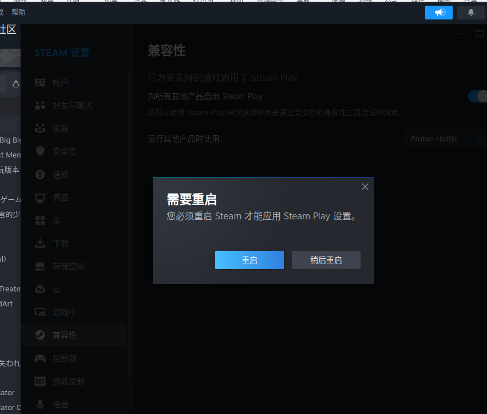The width and height of the screenshot is (487, 414).
Task: Open the notifications bell icon
Action: click(470, 13)
